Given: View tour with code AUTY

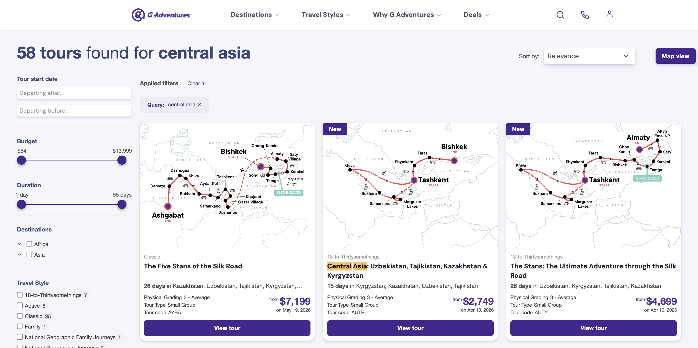Looking at the screenshot, I should (593, 328).
